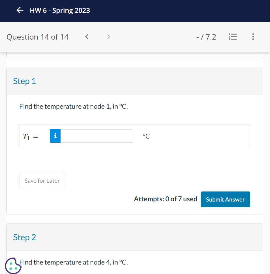Open the cookie preferences icon
This screenshot has width=270, height=274.
coord(13,265)
